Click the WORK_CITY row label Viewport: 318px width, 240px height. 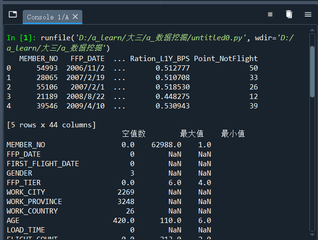[x=26, y=192]
